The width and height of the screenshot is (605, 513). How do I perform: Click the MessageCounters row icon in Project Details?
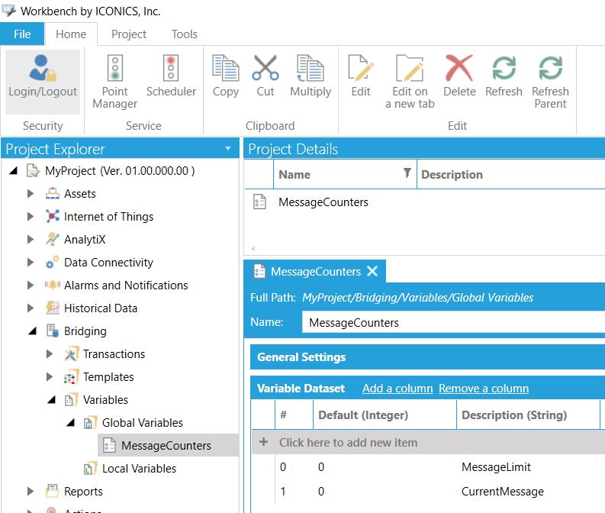pyautogui.click(x=259, y=202)
